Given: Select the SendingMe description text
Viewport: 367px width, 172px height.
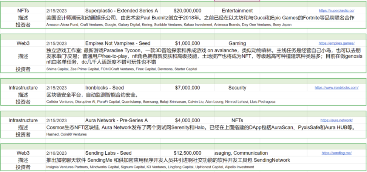Looking at the screenshot, I should 168,160.
